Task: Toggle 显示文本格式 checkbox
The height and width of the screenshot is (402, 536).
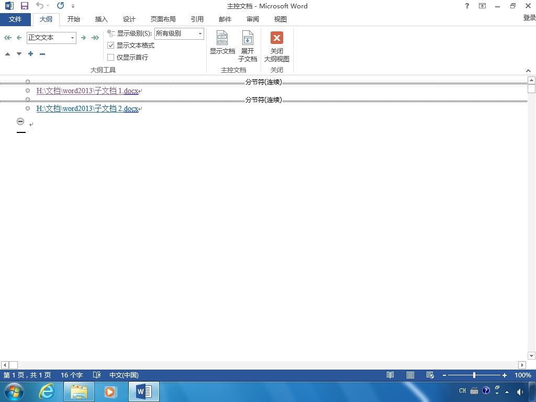Action: pyautogui.click(x=111, y=45)
